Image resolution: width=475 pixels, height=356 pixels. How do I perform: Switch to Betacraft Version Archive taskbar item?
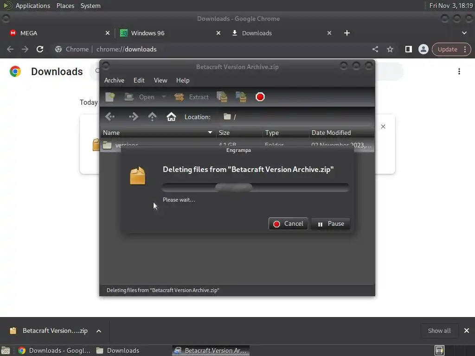point(211,350)
